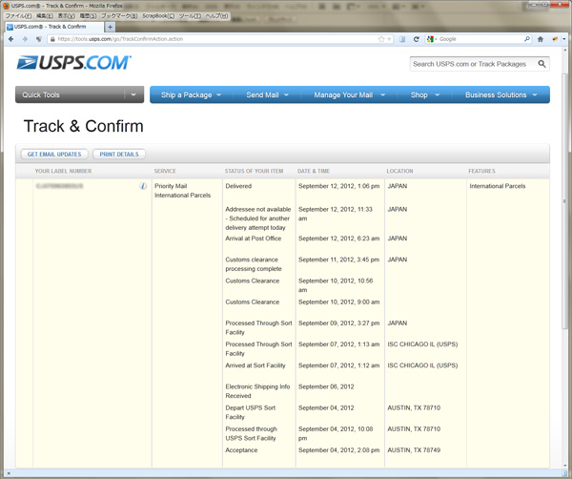Open Google search engine selector
This screenshot has width=572, height=479.
(x=431, y=39)
